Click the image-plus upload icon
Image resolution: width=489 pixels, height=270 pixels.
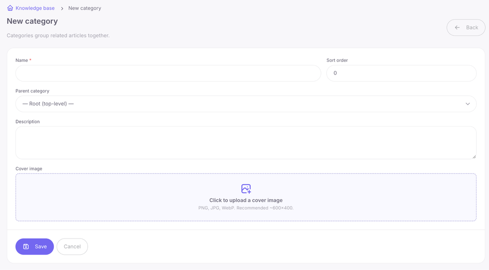click(x=246, y=189)
